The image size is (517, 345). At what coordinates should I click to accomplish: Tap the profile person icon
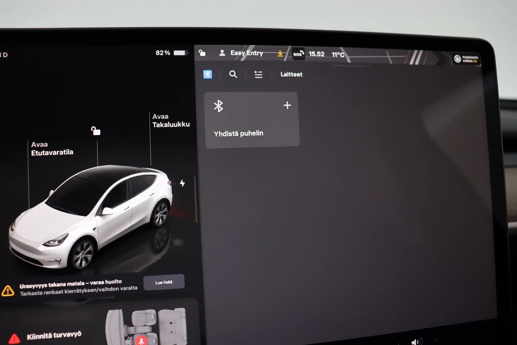click(222, 53)
